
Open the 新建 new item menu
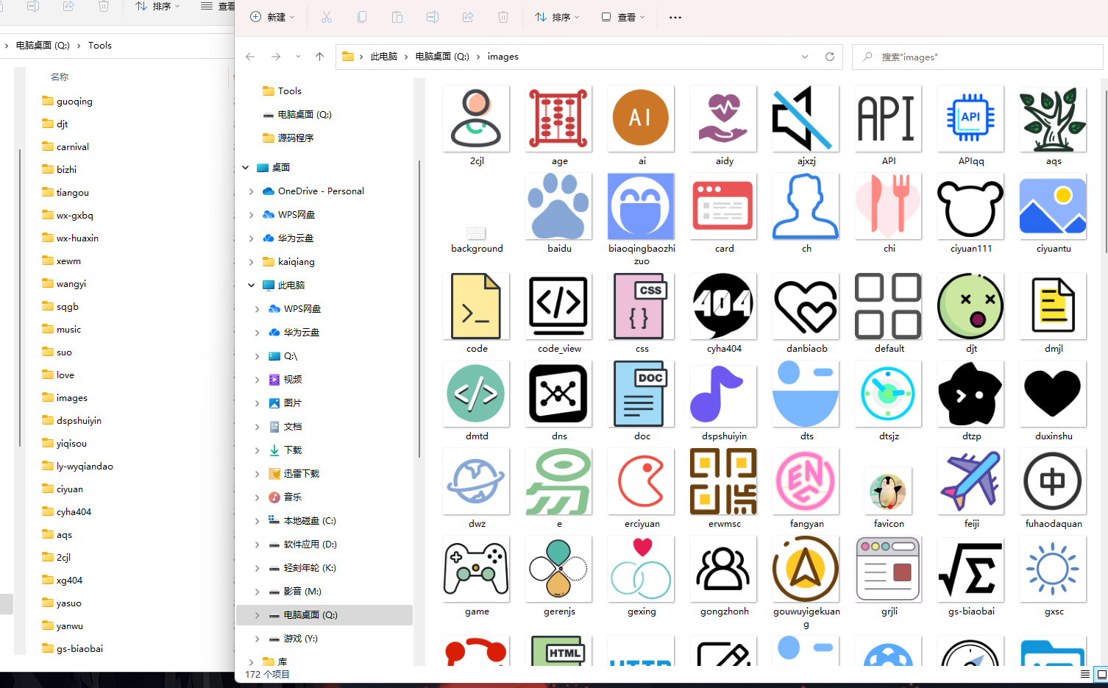272,16
